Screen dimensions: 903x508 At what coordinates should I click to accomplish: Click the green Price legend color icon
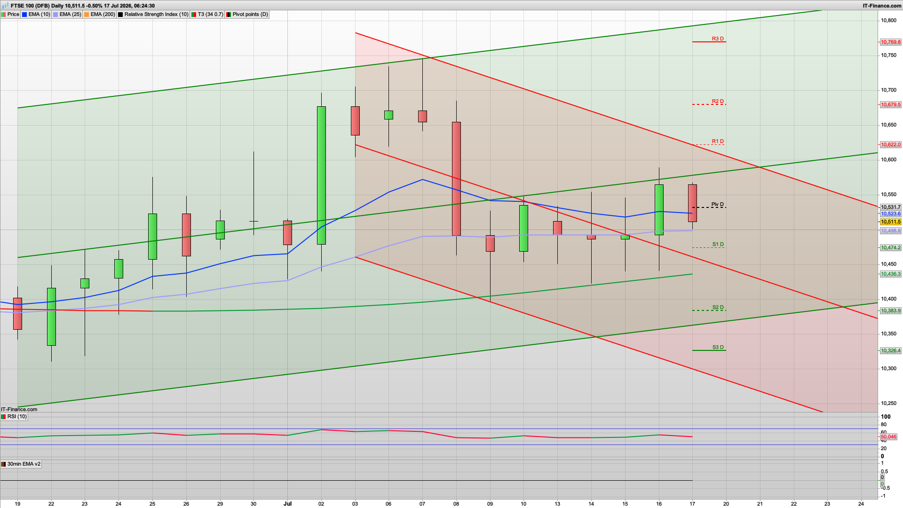click(3, 15)
